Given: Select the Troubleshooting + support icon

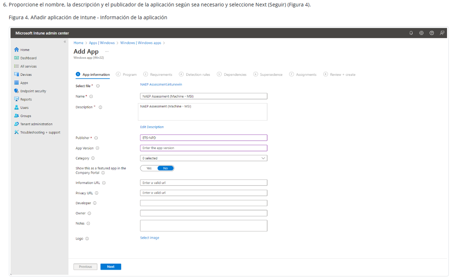Looking at the screenshot, I should coord(16,132).
